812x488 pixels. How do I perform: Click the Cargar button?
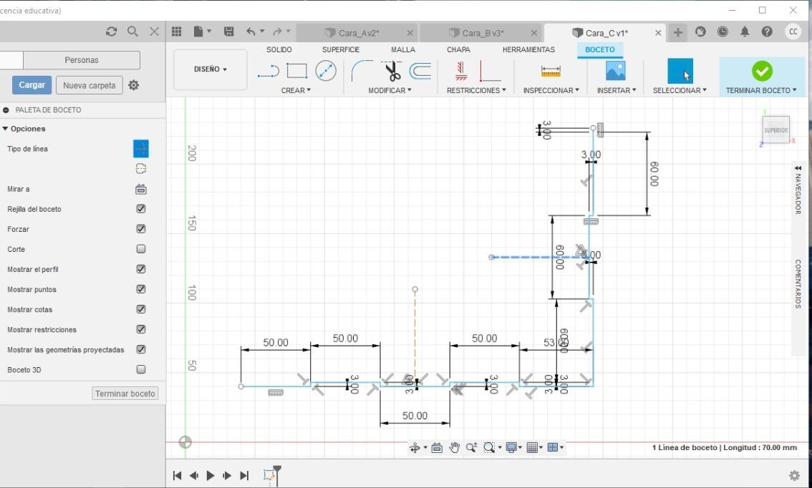[32, 85]
